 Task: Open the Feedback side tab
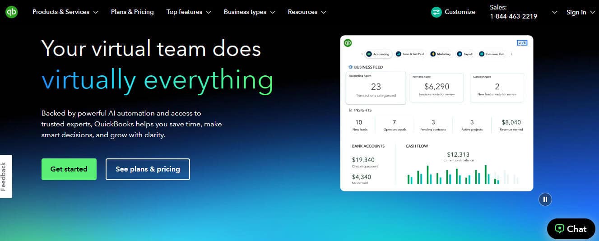[5, 176]
